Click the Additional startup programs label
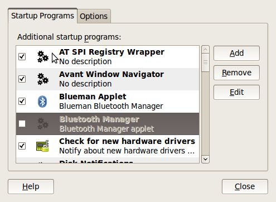276x202 pixels. (x=69, y=37)
